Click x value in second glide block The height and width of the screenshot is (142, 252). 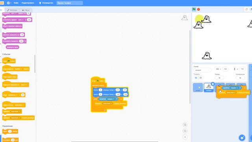click(118, 94)
